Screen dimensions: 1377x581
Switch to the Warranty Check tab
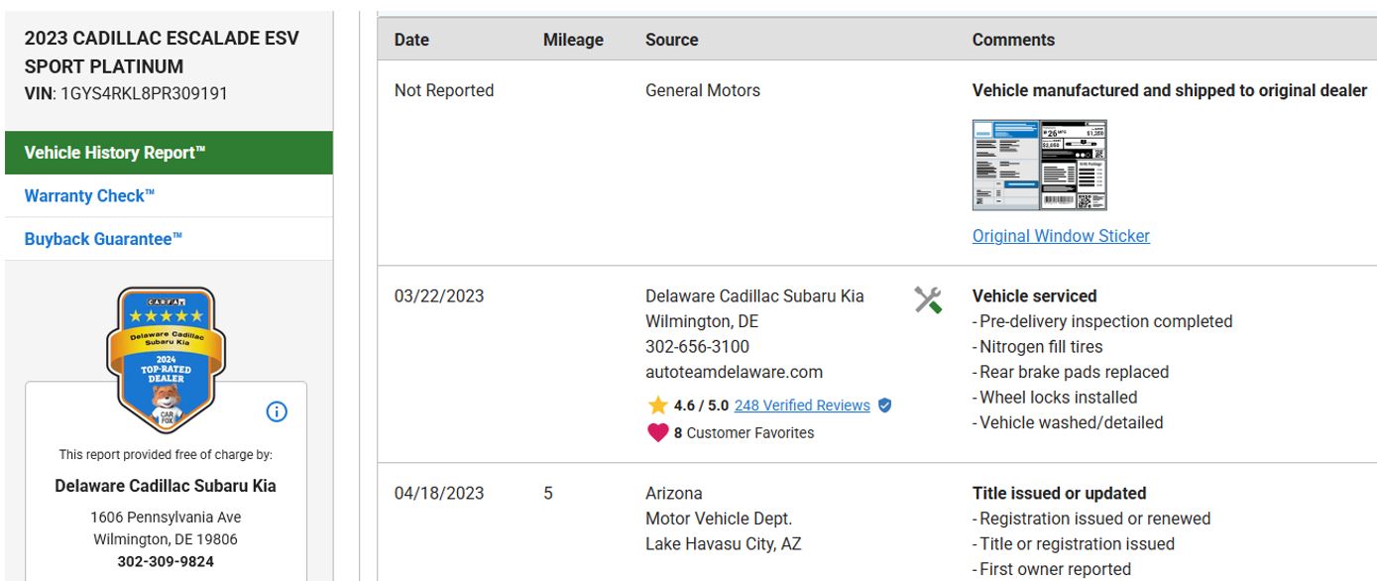click(89, 195)
